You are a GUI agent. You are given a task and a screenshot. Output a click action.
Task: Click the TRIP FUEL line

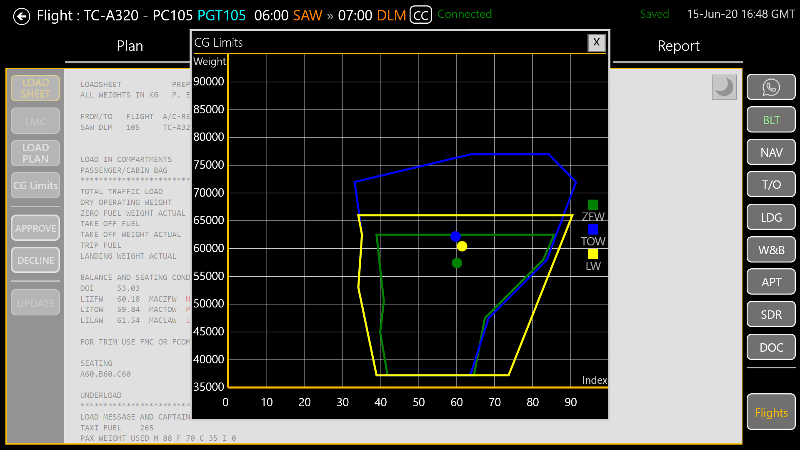101,245
